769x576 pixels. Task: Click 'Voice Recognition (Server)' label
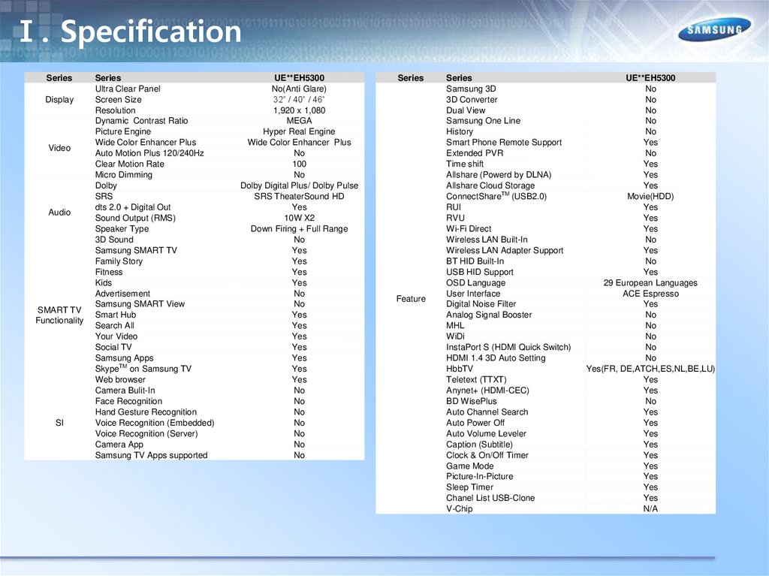point(146,434)
